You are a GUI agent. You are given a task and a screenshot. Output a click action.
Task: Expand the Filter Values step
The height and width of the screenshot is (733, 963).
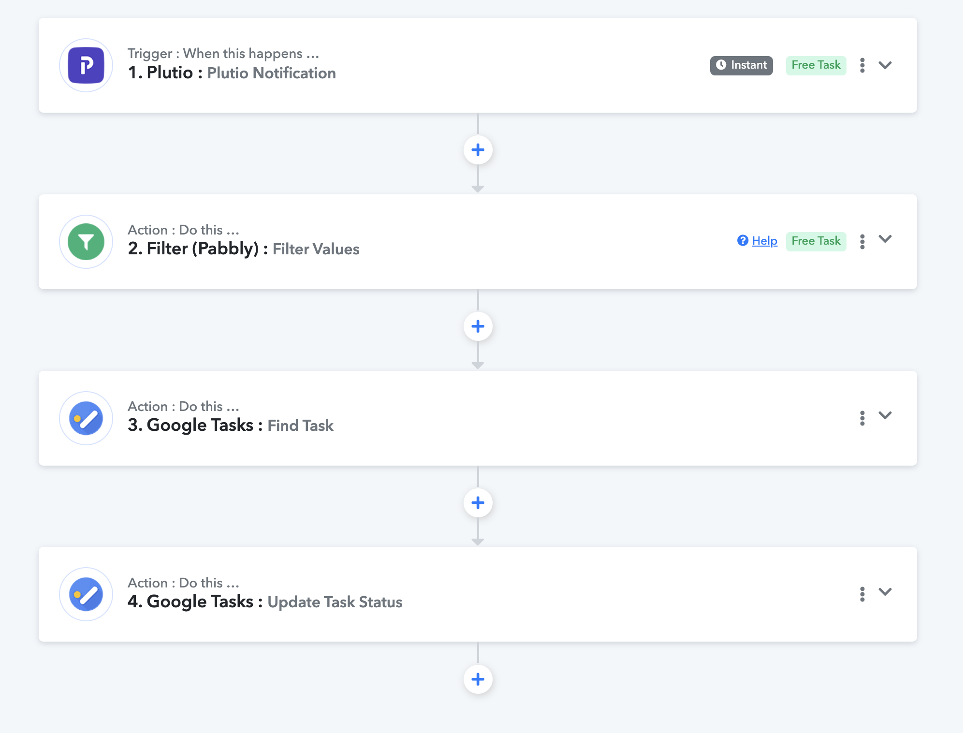point(885,239)
